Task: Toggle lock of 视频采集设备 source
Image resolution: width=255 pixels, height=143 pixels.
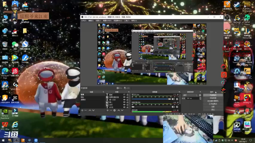Action: pyautogui.click(x=127, y=97)
